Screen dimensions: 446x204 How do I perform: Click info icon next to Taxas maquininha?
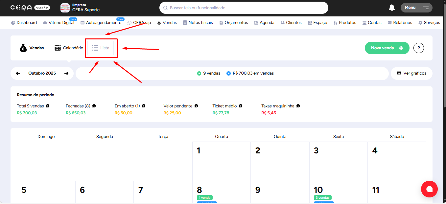click(x=298, y=106)
